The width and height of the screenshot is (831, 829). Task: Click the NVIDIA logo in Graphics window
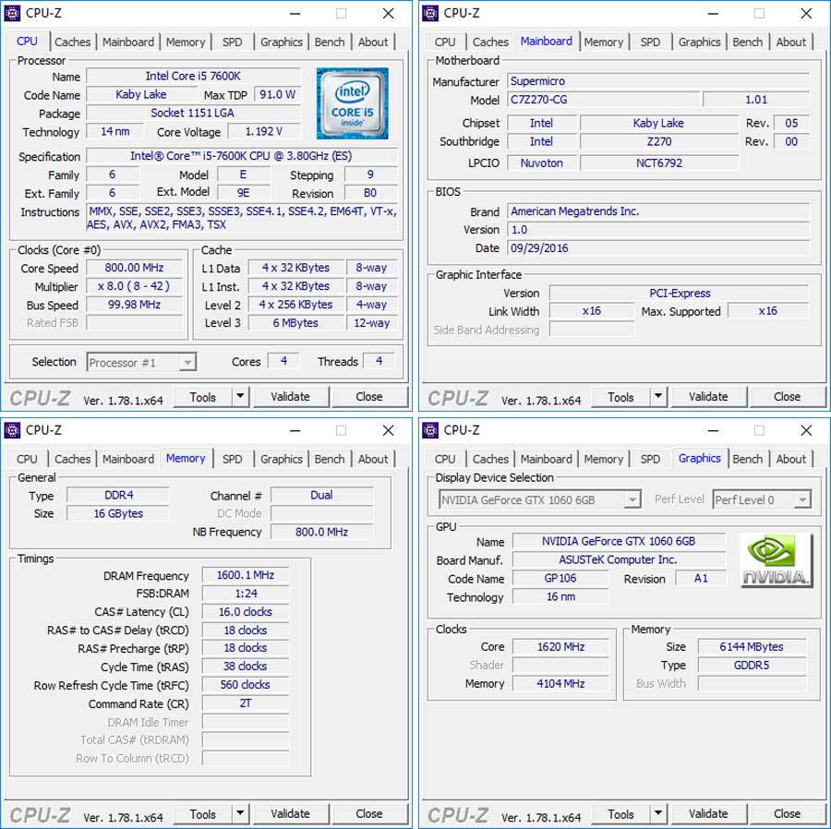(x=776, y=560)
